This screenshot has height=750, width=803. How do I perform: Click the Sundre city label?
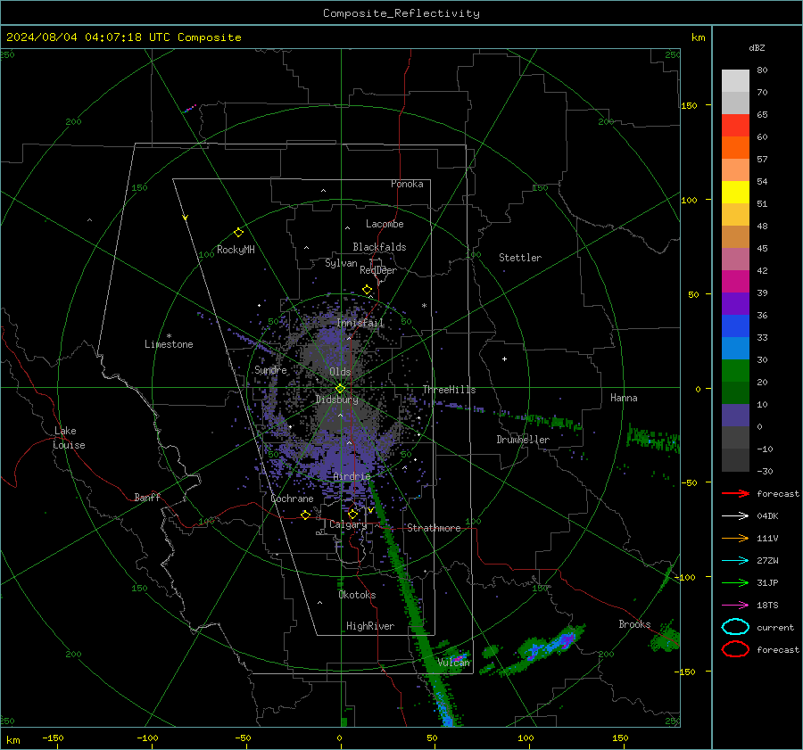pos(270,369)
